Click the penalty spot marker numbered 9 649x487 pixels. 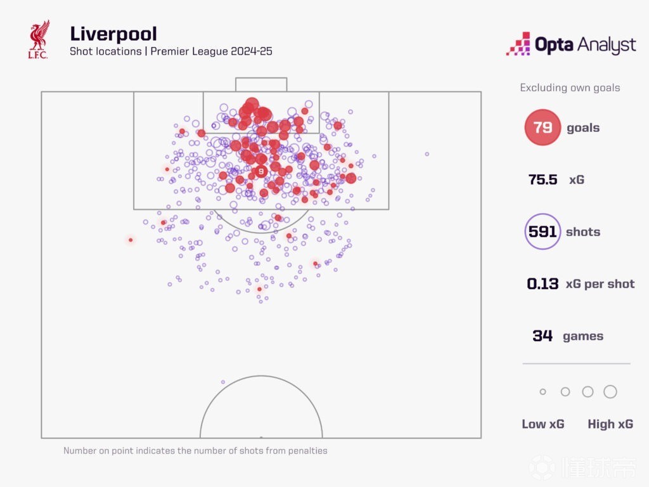(260, 171)
